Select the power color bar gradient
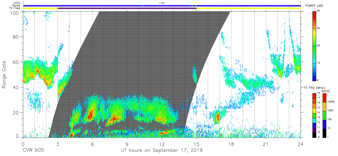This screenshot has height=156, width=338. [x=314, y=46]
